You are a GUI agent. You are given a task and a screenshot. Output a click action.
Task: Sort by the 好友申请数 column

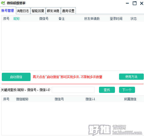(92, 19)
